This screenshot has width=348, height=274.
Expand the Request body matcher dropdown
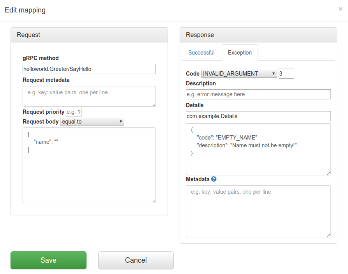pyautogui.click(x=92, y=122)
